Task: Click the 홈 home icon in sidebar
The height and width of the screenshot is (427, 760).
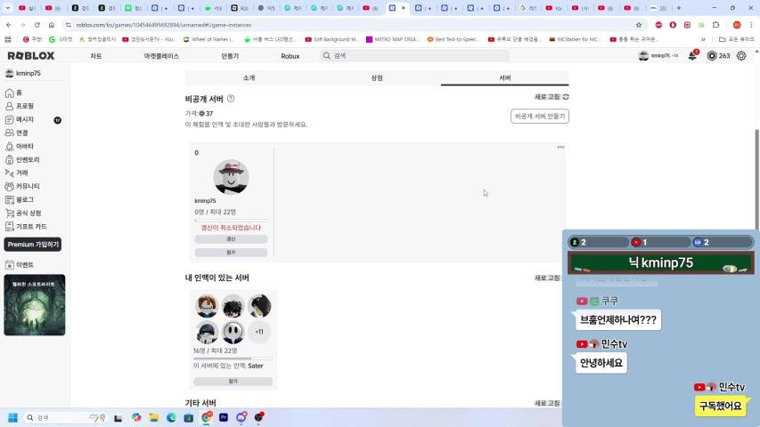Action: tap(10, 93)
